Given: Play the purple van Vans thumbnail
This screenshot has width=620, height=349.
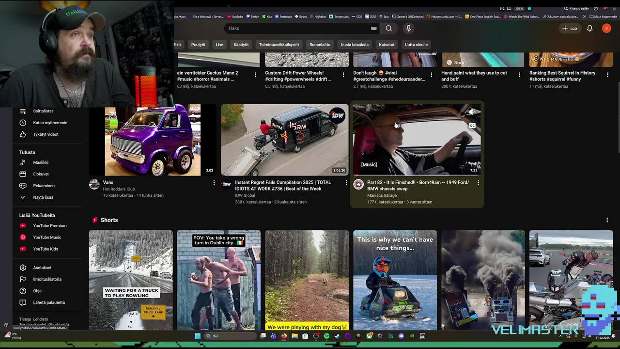Looking at the screenshot, I should (153, 140).
